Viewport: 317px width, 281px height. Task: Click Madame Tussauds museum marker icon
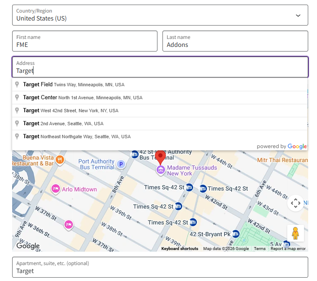(161, 170)
